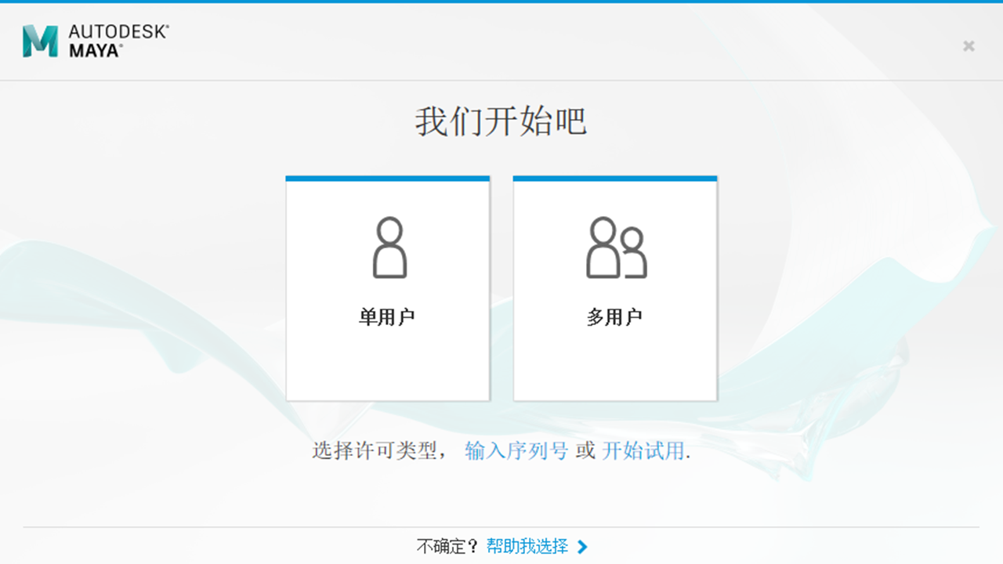Click the 多用户 text label

(x=614, y=317)
